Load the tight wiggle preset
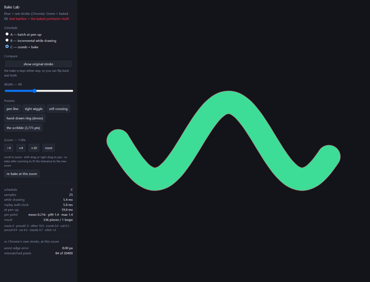This screenshot has height=282, width=370. [34, 109]
